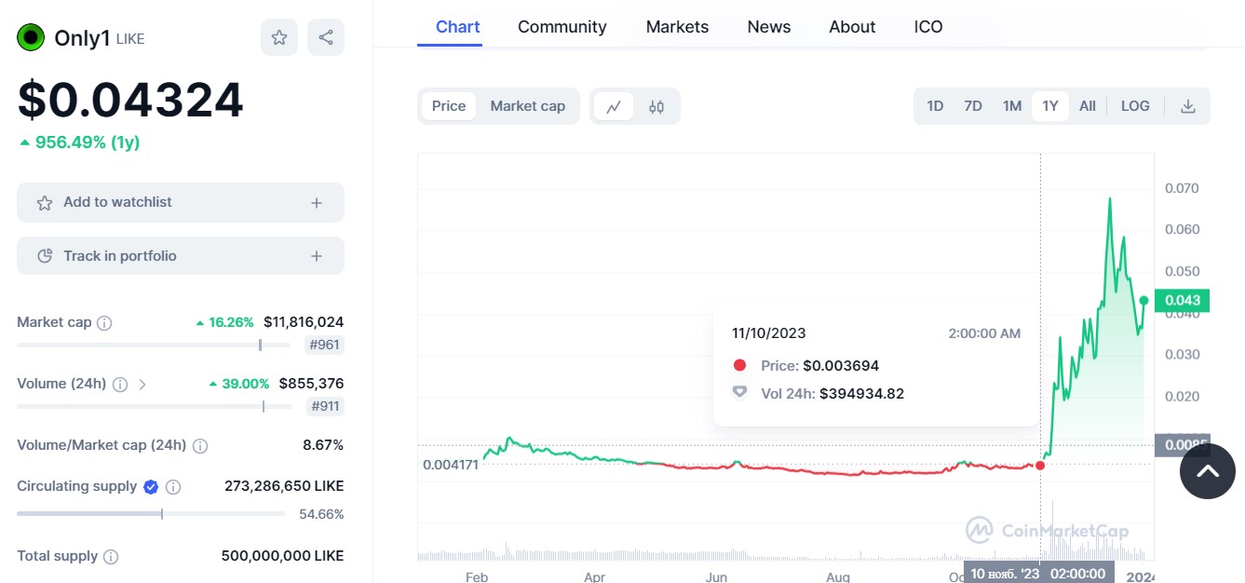The height and width of the screenshot is (583, 1245).
Task: Click circulating supply 54.66% progress bar
Action: [x=151, y=513]
